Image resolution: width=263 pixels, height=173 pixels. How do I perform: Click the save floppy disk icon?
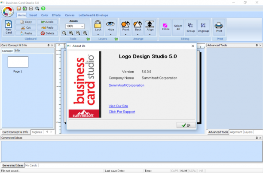[x=18, y=9]
